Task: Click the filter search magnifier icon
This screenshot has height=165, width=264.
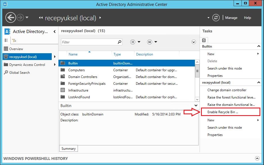Action: (119, 42)
